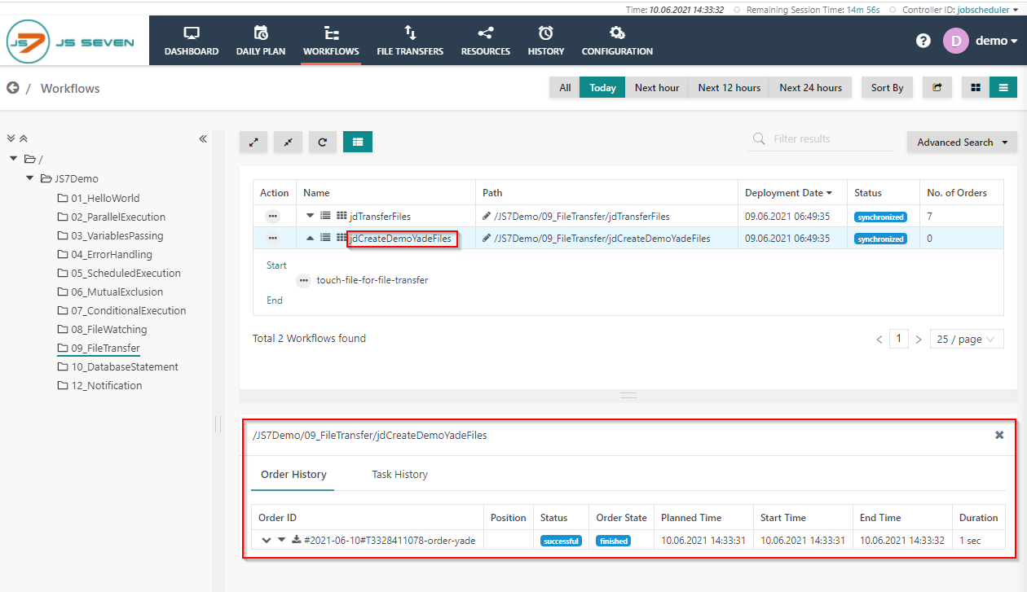Edit jdTransferFiles path pencil icon
The height and width of the screenshot is (592, 1027).
click(x=487, y=217)
